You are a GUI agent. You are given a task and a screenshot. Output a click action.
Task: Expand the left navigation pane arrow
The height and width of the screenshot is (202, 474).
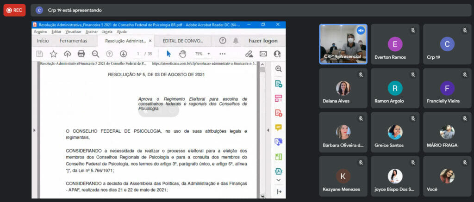tap(34, 130)
